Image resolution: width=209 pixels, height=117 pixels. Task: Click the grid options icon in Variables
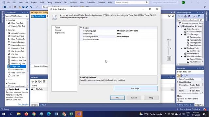point(44,82)
